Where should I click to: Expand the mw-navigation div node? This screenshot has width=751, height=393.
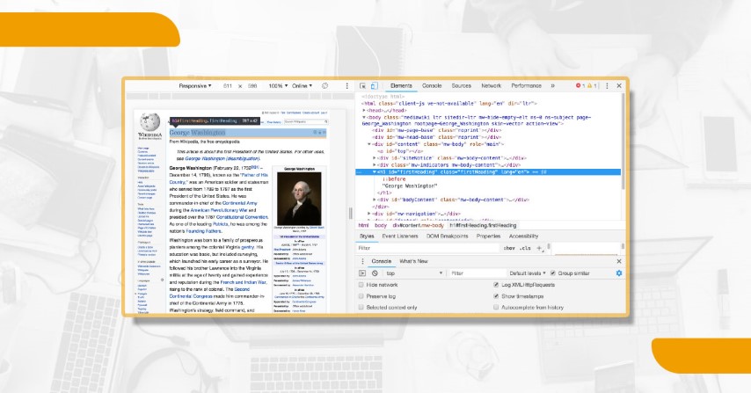pyautogui.click(x=369, y=214)
